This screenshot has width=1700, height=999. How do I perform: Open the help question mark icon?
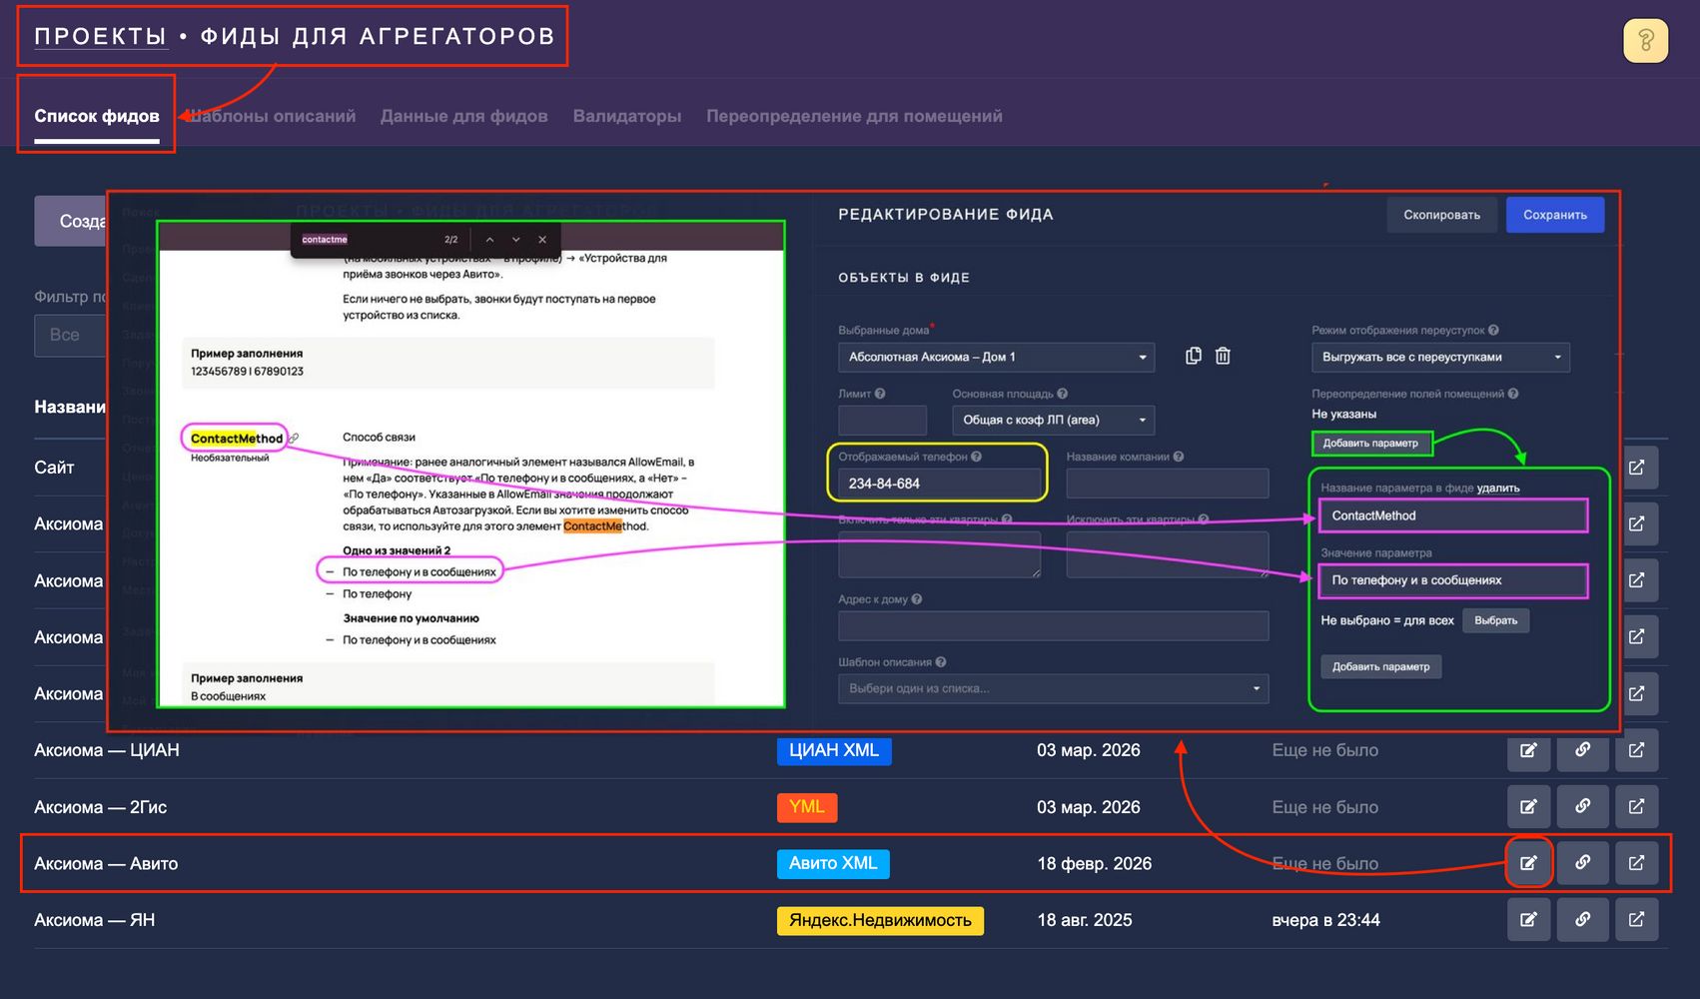pos(1645,41)
